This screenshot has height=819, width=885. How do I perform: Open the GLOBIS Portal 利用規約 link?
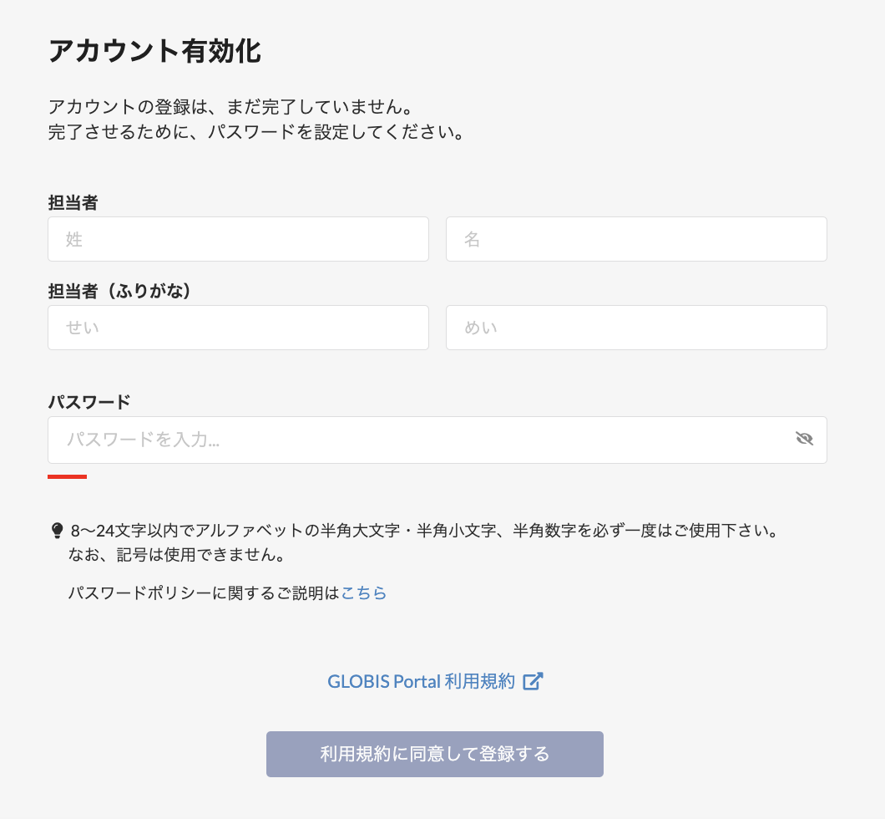[x=421, y=681]
